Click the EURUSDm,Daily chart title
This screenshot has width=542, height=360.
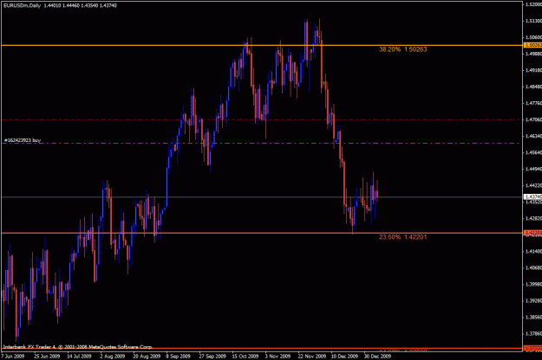point(22,5)
